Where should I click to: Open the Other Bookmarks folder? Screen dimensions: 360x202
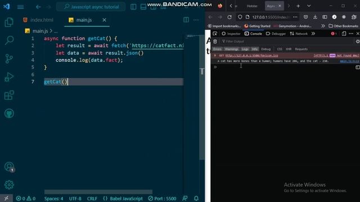pos(343,26)
